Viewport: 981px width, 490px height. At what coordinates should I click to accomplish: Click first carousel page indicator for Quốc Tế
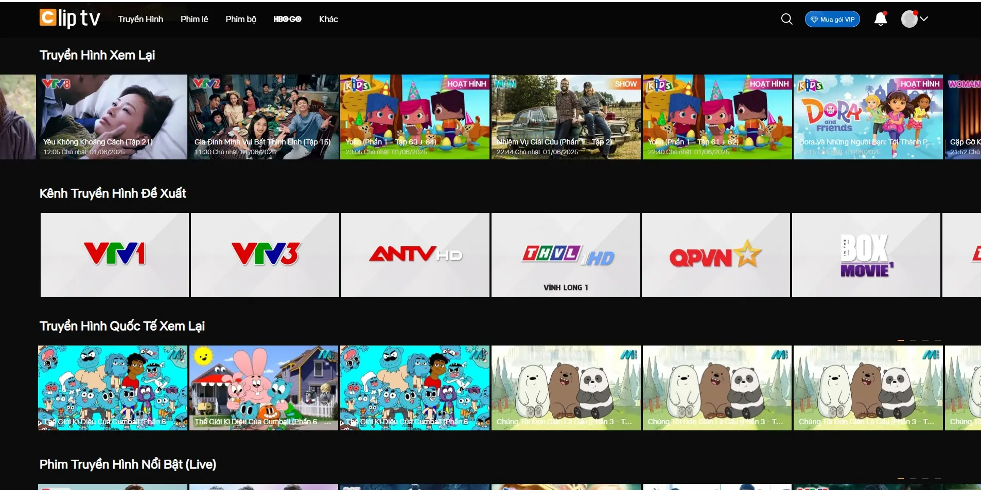point(901,340)
